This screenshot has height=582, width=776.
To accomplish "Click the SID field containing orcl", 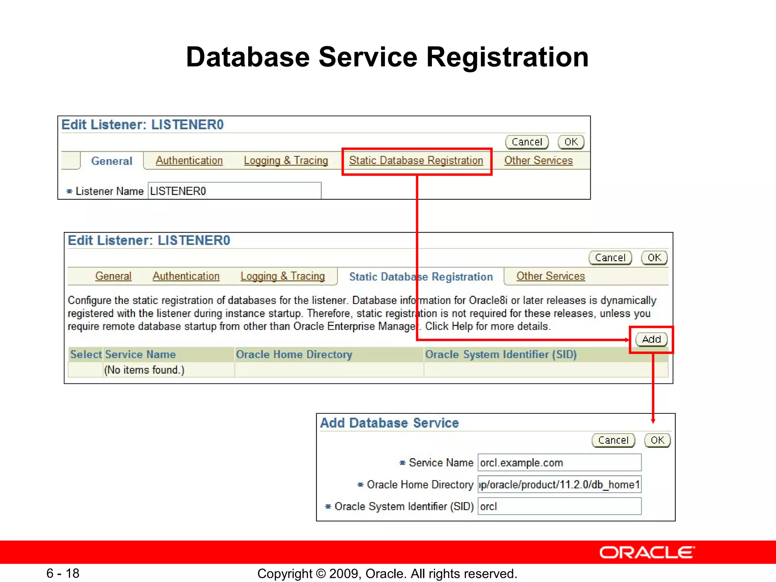I will [560, 506].
